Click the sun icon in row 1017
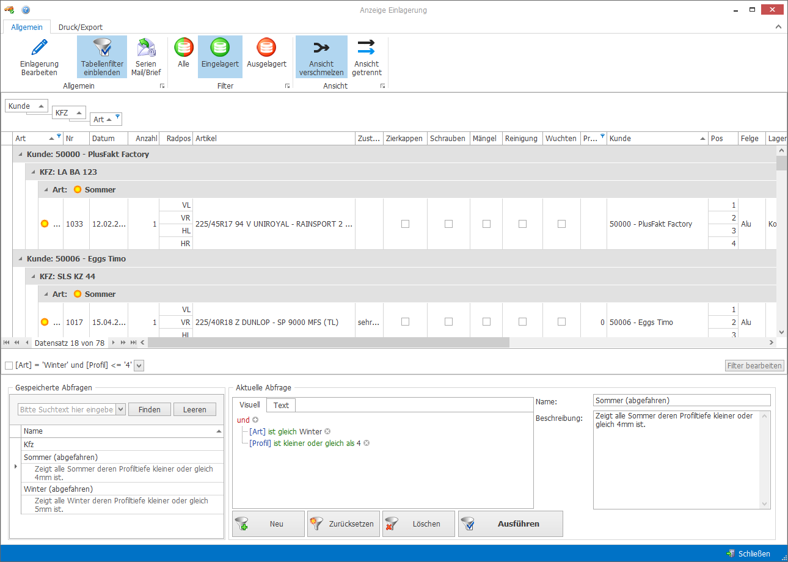Viewport: 788px width, 562px height. (44, 322)
